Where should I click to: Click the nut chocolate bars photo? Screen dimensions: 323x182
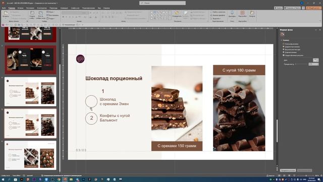point(177,104)
